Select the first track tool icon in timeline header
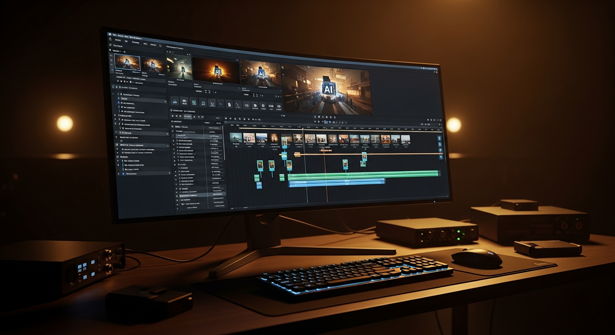Image resolution: width=615 pixels, height=335 pixels. pos(225,119)
